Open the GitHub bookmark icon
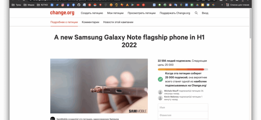Viewport: 261px width, 120px height. 79,5
